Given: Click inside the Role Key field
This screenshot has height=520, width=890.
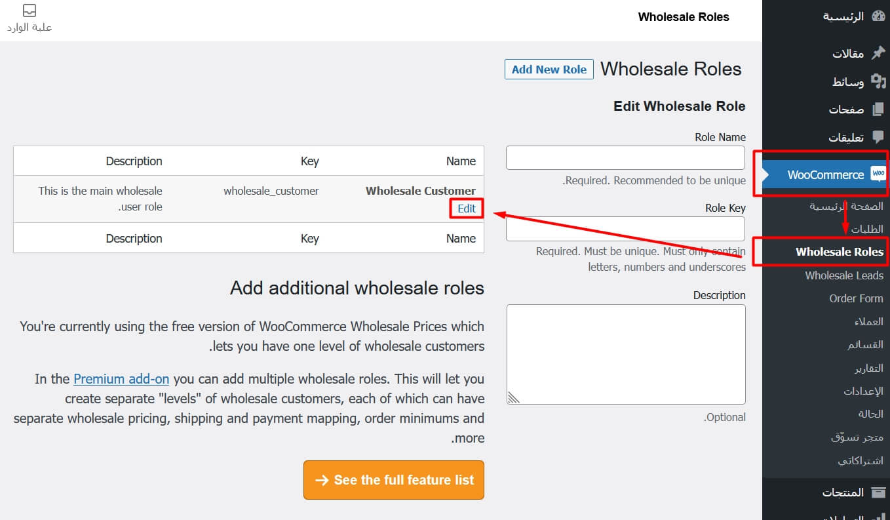Looking at the screenshot, I should point(626,229).
